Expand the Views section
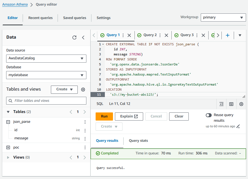 point(8,157)
